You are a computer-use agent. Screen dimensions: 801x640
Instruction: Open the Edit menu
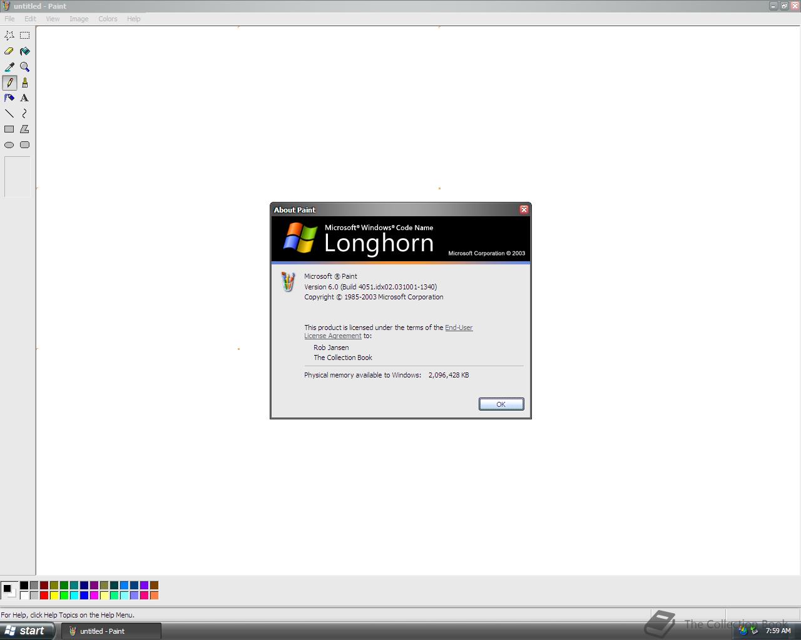(x=30, y=19)
